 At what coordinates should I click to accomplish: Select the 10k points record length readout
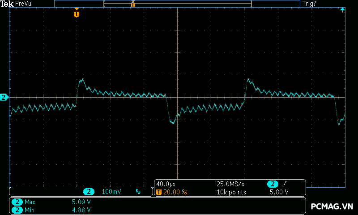(231, 192)
